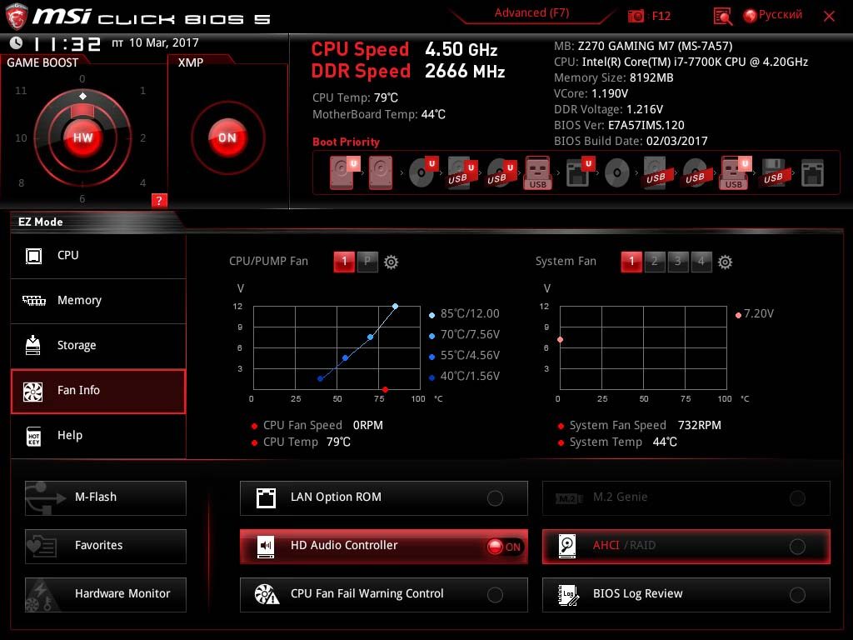The height and width of the screenshot is (640, 853).
Task: Select the UEFI USB key boot device
Action: [x=736, y=172]
